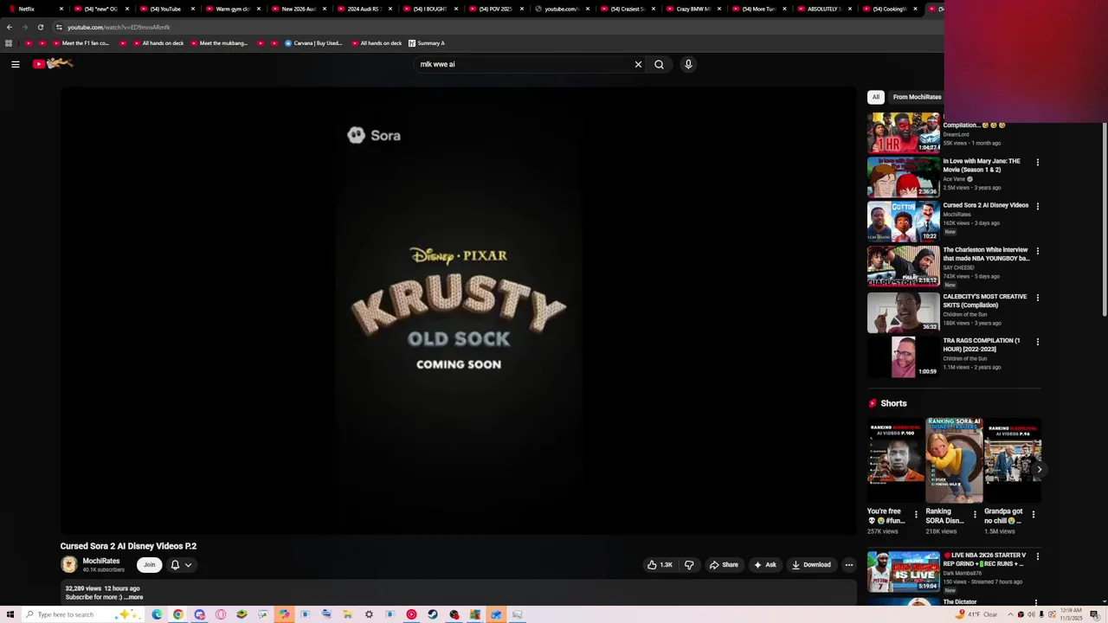The width and height of the screenshot is (1108, 623).
Task: Open Ranking SORA Disney Short
Action: [954, 460]
